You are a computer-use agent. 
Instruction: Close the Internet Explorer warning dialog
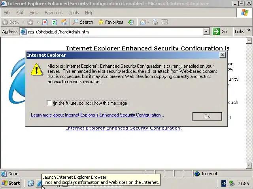coord(222,55)
